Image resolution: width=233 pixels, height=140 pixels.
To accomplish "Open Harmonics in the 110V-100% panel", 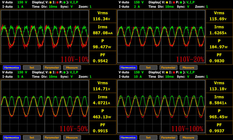I will click(128, 138).
